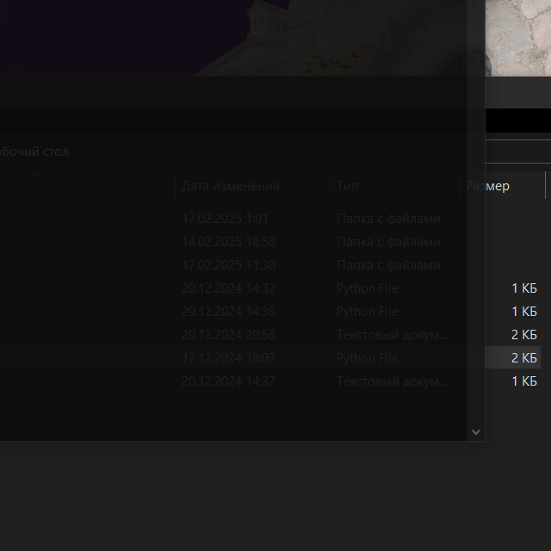Select the folder modified 17.02.2025 11:30
Screen dimensions: 551x551
[x=228, y=265]
